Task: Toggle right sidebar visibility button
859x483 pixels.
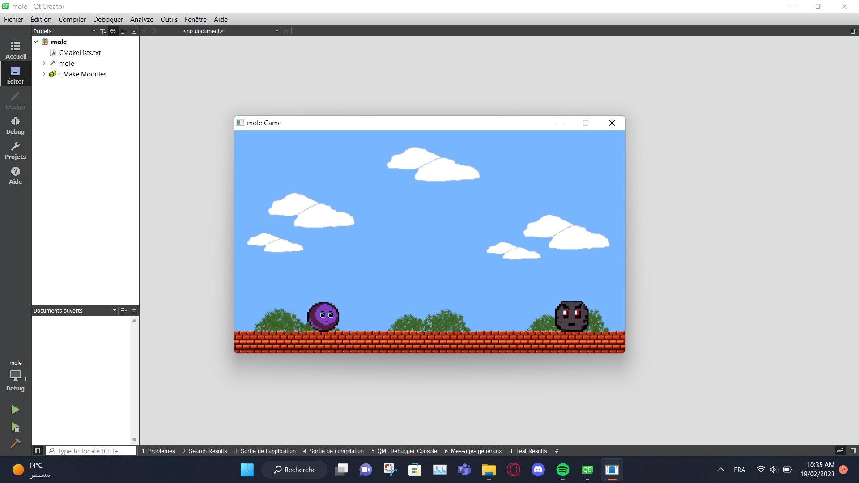Action: [x=853, y=451]
